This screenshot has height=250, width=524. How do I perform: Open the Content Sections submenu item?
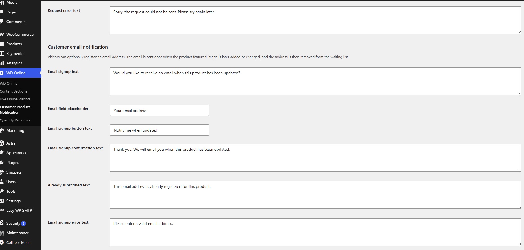pos(14,91)
